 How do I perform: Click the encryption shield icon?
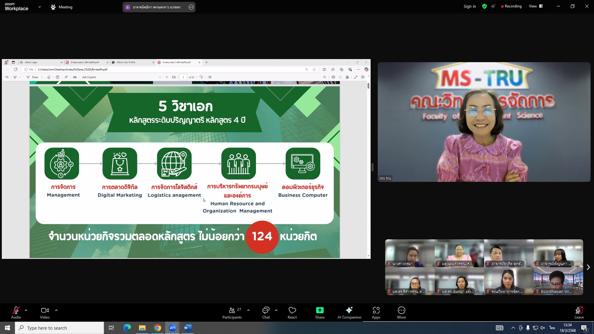point(484,6)
